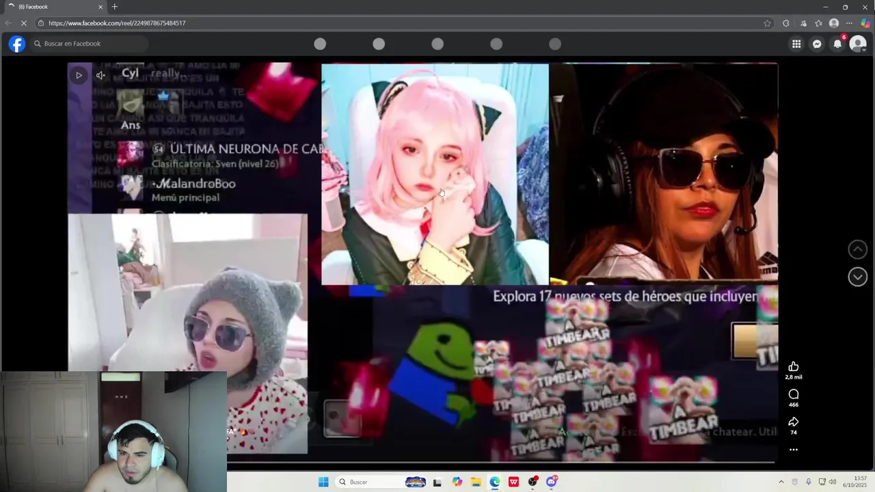Stop page loading in browser toolbar
Screen dimensions: 875x492
(23, 23)
